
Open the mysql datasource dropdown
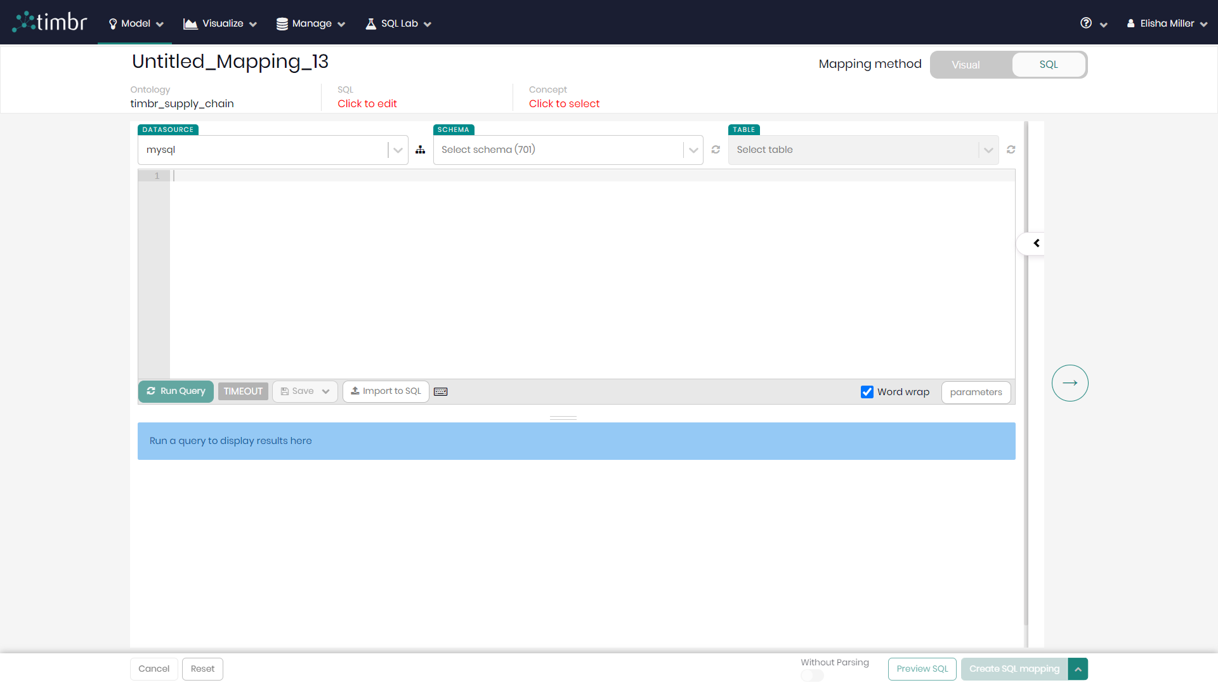pyautogui.click(x=397, y=150)
